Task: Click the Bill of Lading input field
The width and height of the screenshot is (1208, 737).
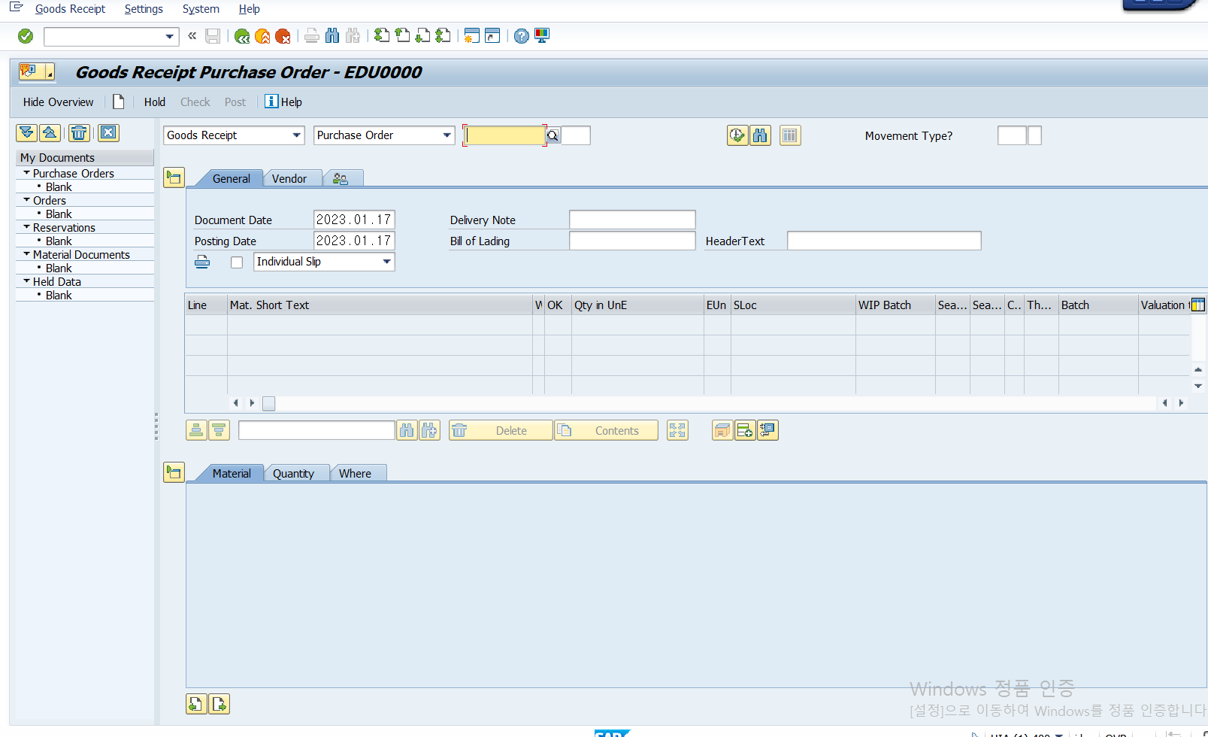Action: pos(632,241)
